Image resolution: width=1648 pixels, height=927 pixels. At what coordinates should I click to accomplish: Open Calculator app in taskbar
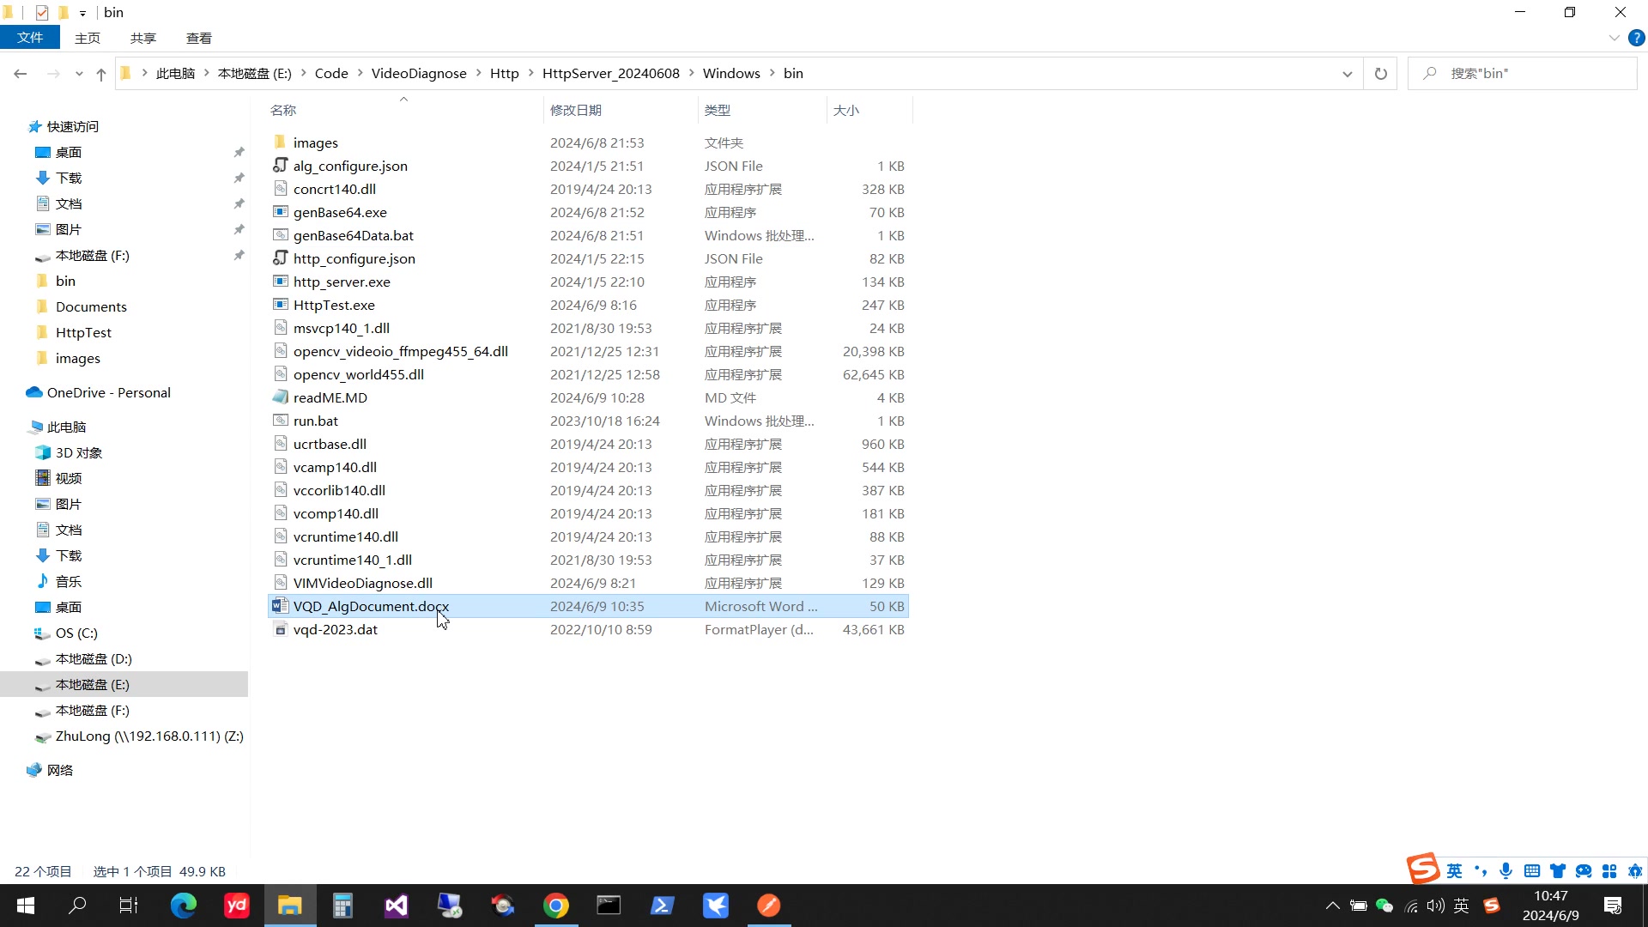tap(342, 906)
